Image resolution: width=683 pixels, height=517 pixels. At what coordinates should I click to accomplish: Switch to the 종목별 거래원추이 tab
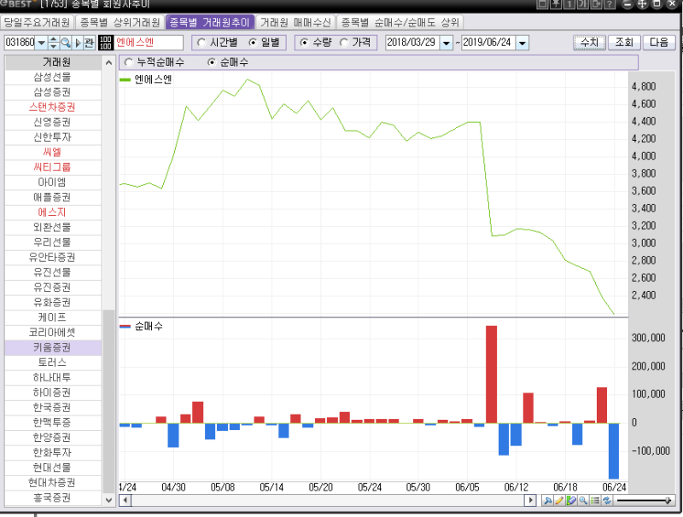click(x=210, y=22)
